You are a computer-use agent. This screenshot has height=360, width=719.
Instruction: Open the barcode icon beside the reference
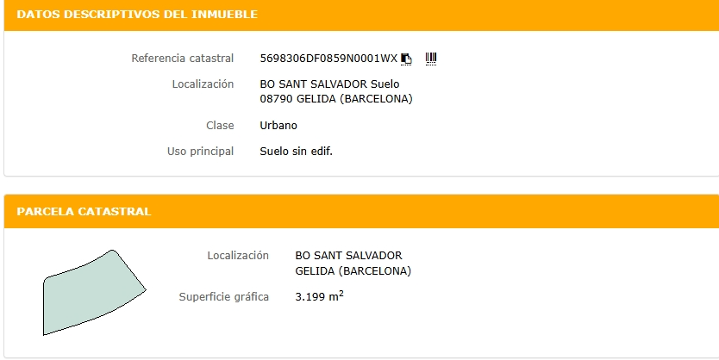click(x=431, y=58)
